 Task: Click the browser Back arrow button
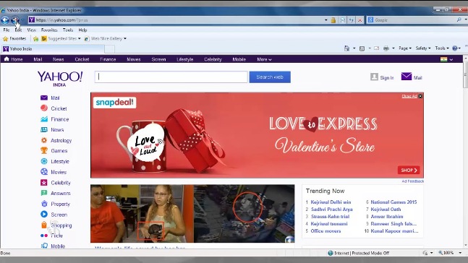click(x=5, y=20)
